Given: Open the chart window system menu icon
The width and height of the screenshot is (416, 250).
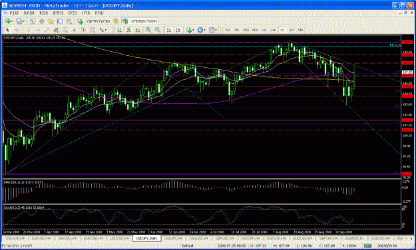Looking at the screenshot, I should tap(5, 13).
